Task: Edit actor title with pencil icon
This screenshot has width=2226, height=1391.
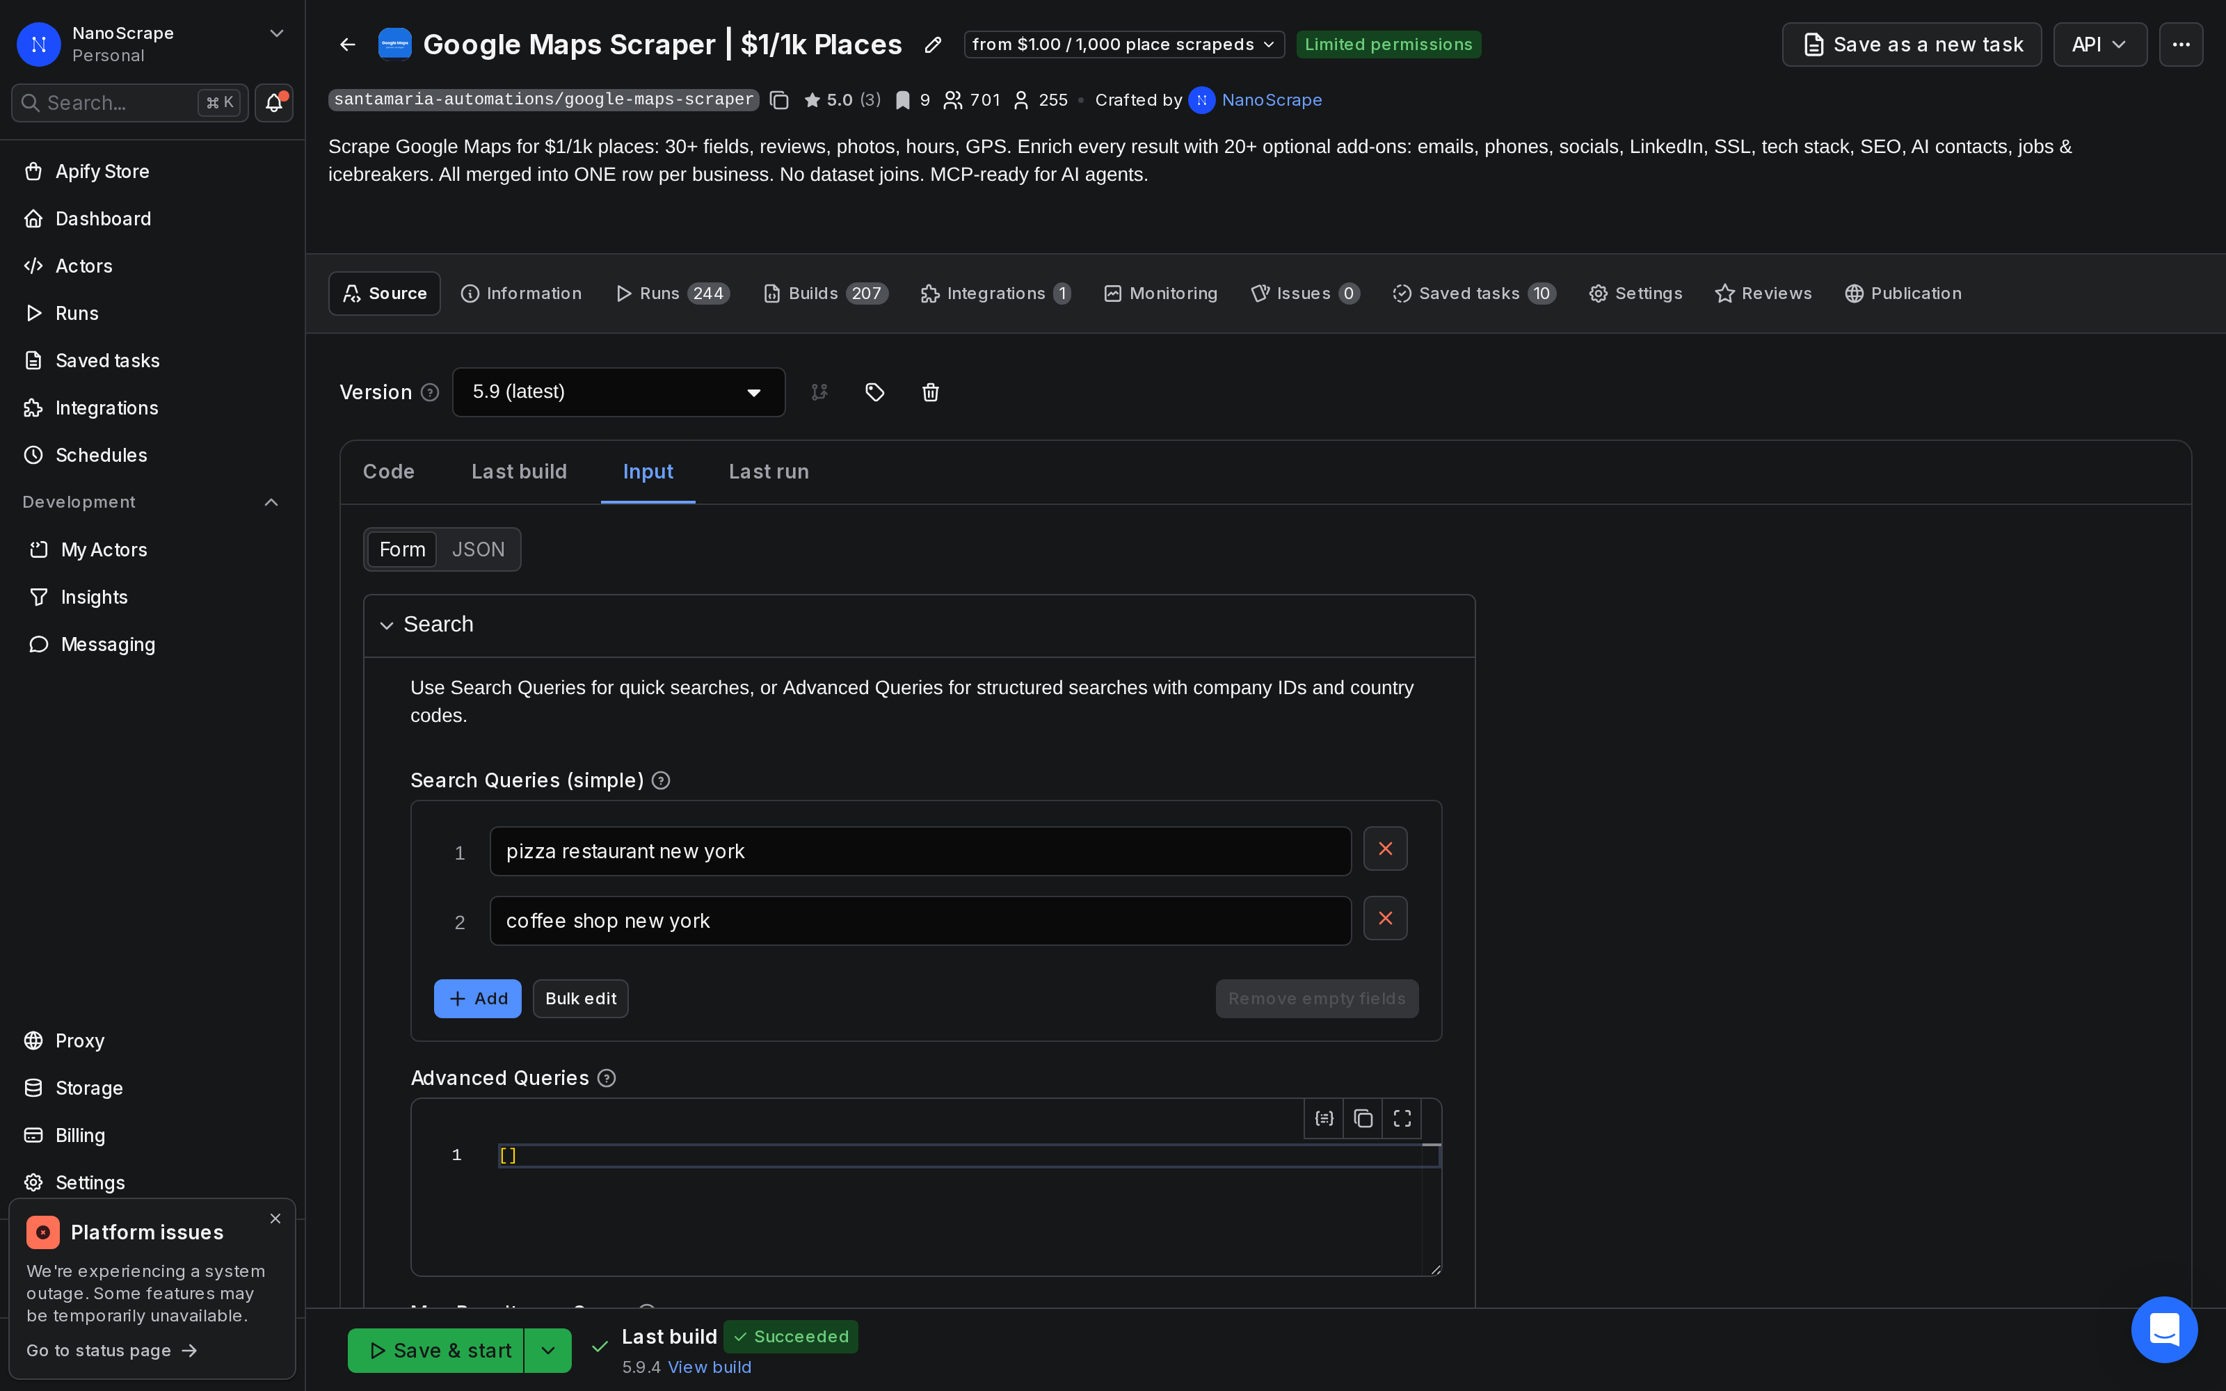Action: [933, 44]
